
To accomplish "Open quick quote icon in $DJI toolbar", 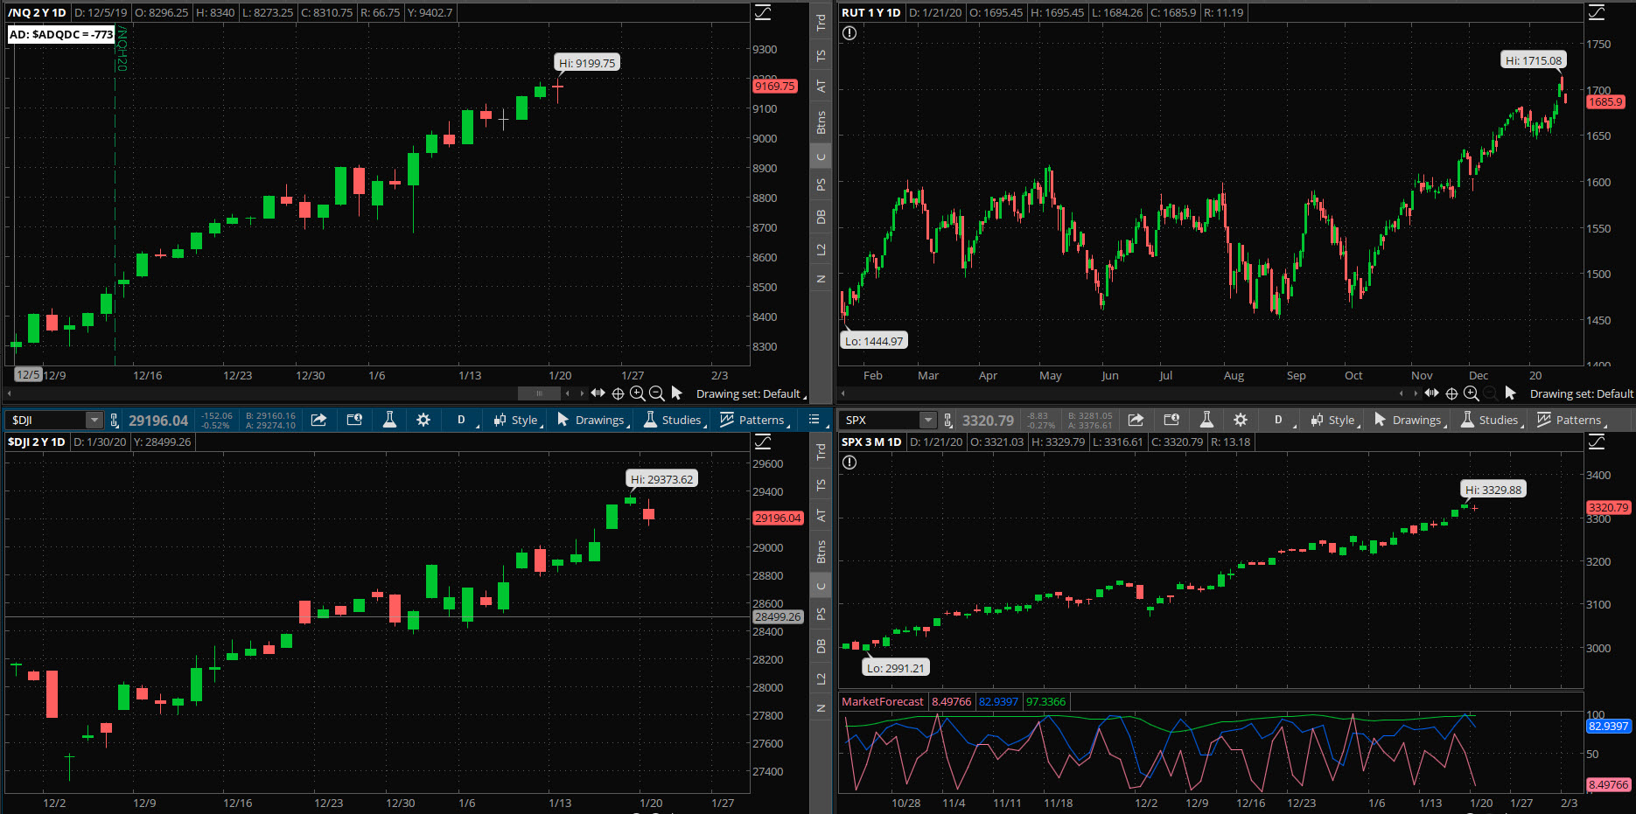I will click(x=354, y=420).
